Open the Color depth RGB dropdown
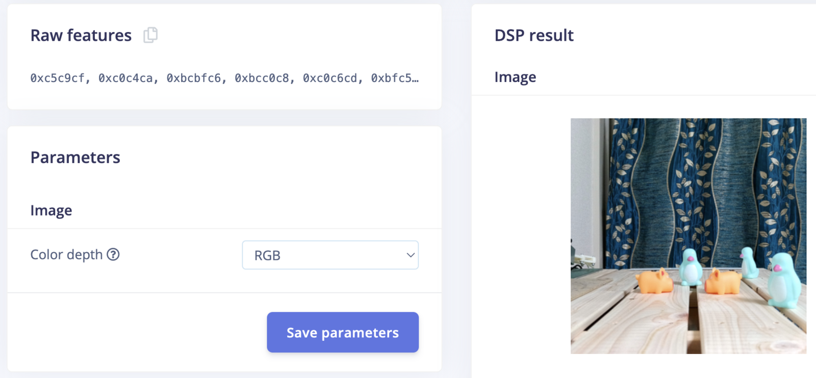 coord(330,255)
